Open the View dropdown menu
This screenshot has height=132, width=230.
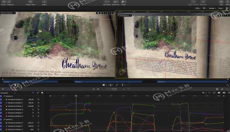point(221,8)
